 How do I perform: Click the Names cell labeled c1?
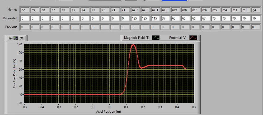116,10
